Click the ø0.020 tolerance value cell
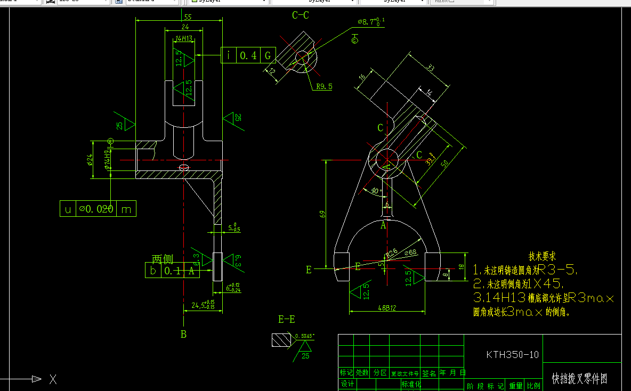This screenshot has height=391, width=631. [96, 209]
